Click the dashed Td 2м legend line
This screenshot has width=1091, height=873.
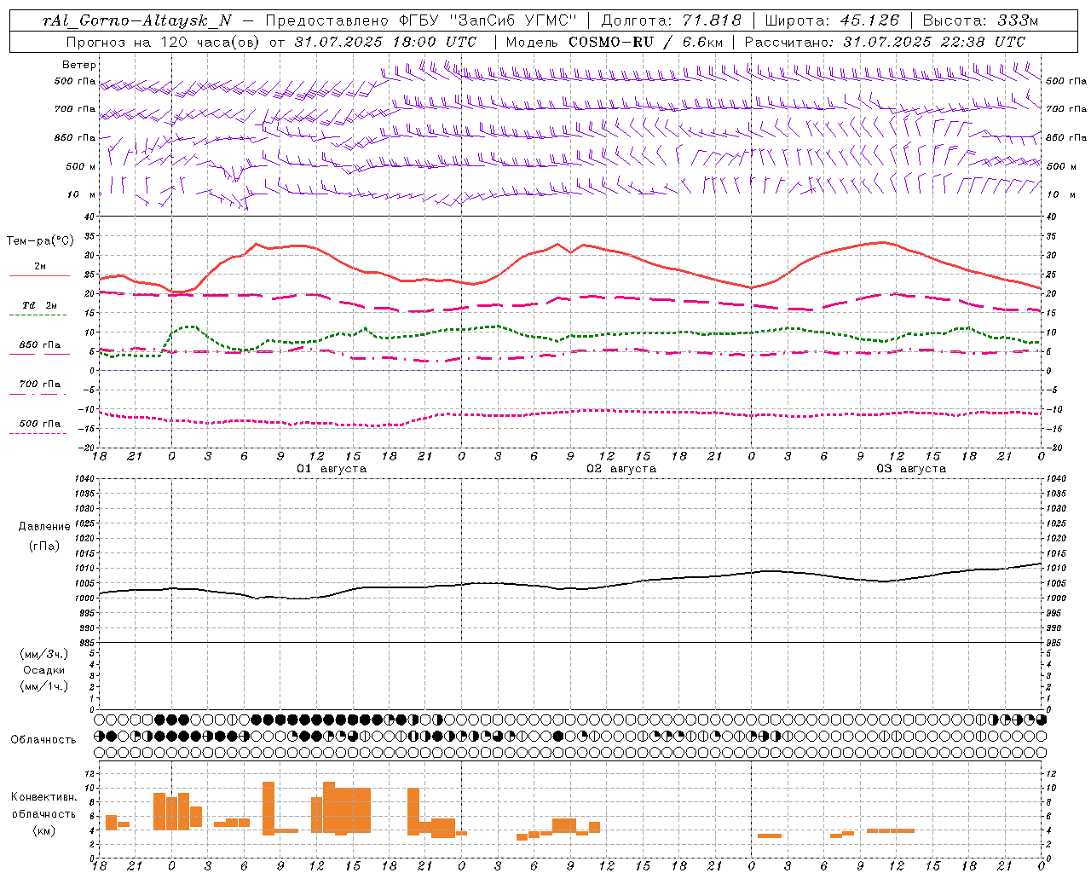point(38,315)
